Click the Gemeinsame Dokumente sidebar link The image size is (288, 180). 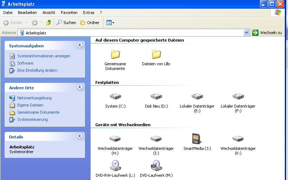tap(38, 112)
